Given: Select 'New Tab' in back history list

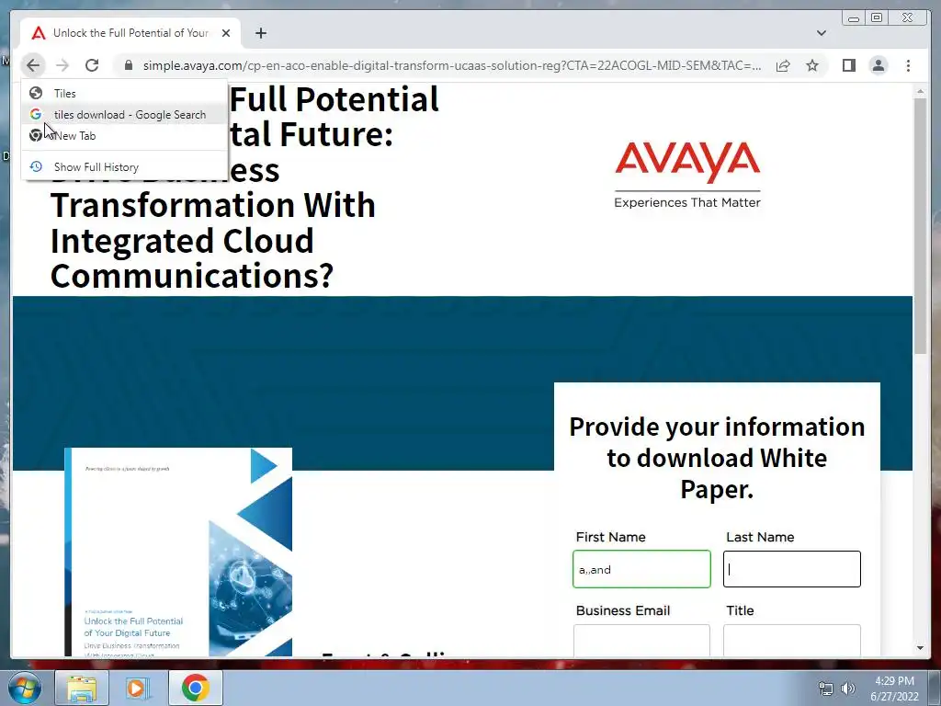Looking at the screenshot, I should point(125,136).
